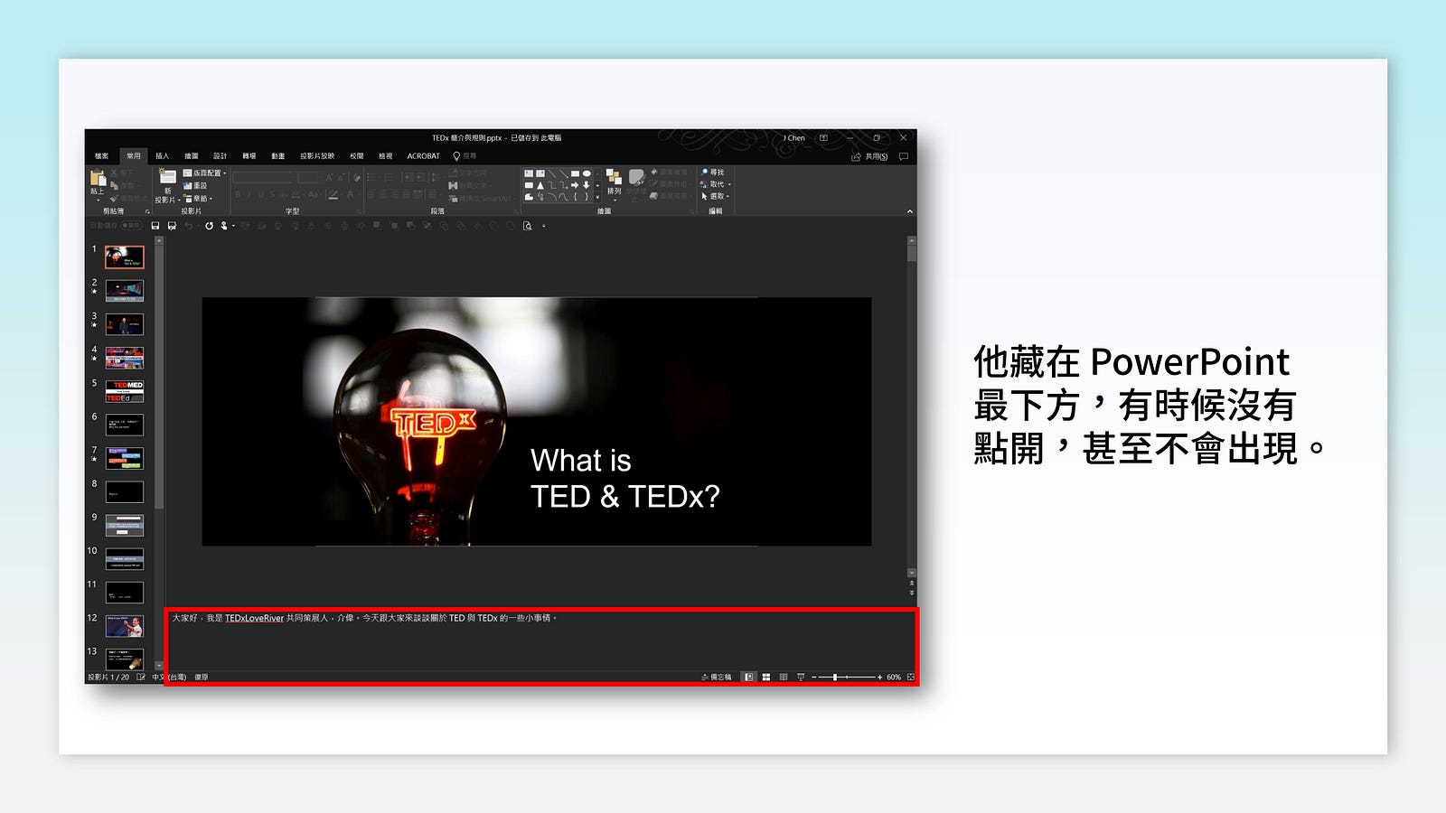The height and width of the screenshot is (813, 1446).
Task: Click the vertical scrollbar of the slide editing area
Action: click(x=911, y=406)
